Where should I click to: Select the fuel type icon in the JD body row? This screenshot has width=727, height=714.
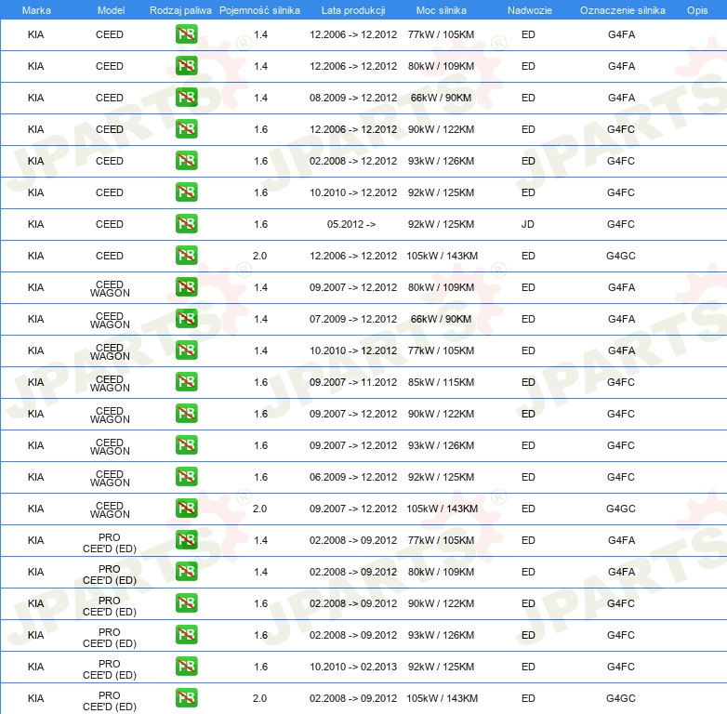click(x=186, y=225)
